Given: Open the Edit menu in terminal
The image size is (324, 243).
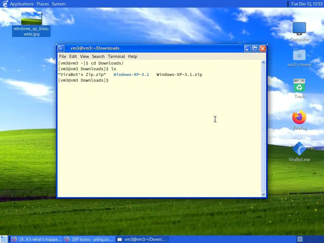Looking at the screenshot, I should click(73, 56).
